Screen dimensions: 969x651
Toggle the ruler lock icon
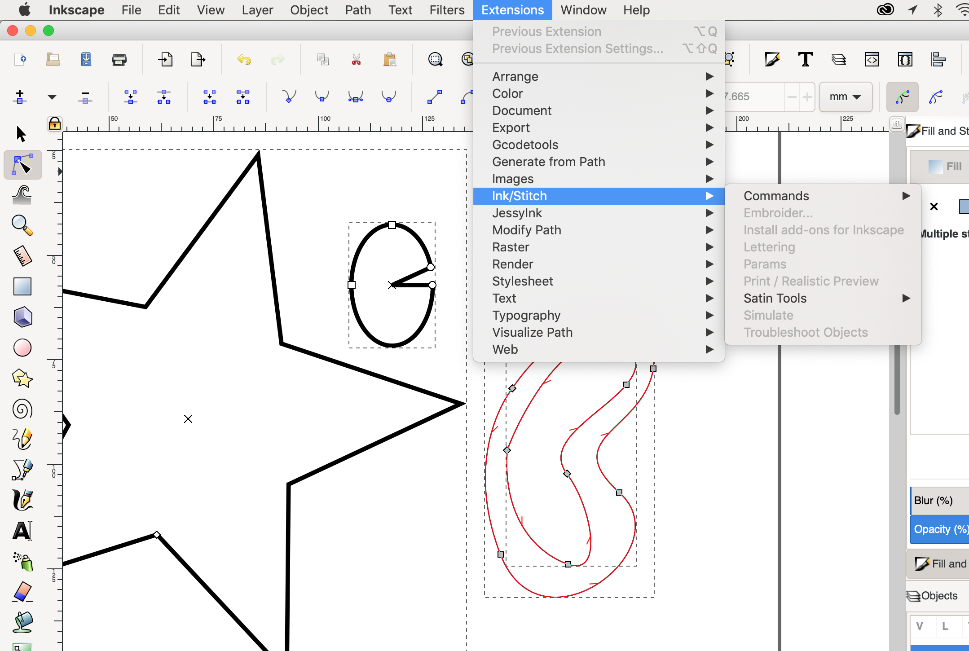click(55, 123)
